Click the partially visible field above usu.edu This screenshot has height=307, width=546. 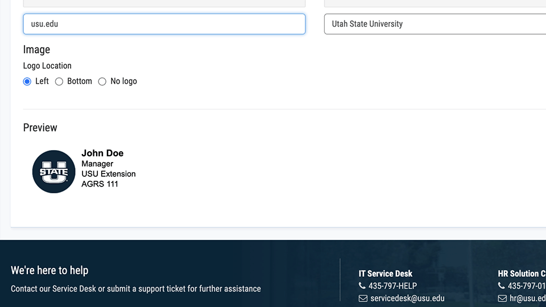[164, 3]
